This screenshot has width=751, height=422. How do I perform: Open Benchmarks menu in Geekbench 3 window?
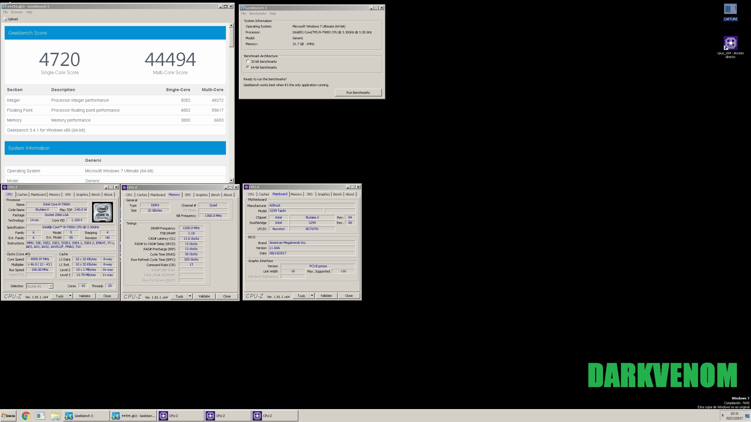258,13
